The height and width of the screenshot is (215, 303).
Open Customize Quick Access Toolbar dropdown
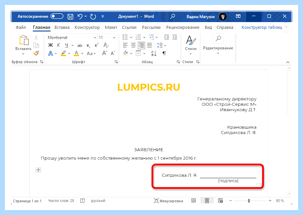coord(103,17)
